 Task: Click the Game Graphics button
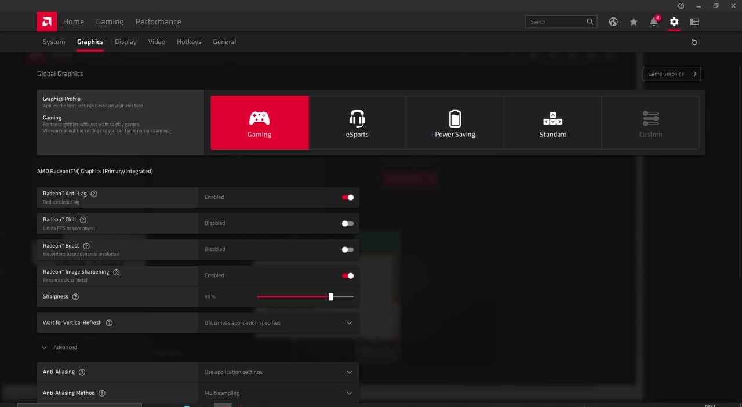[671, 74]
